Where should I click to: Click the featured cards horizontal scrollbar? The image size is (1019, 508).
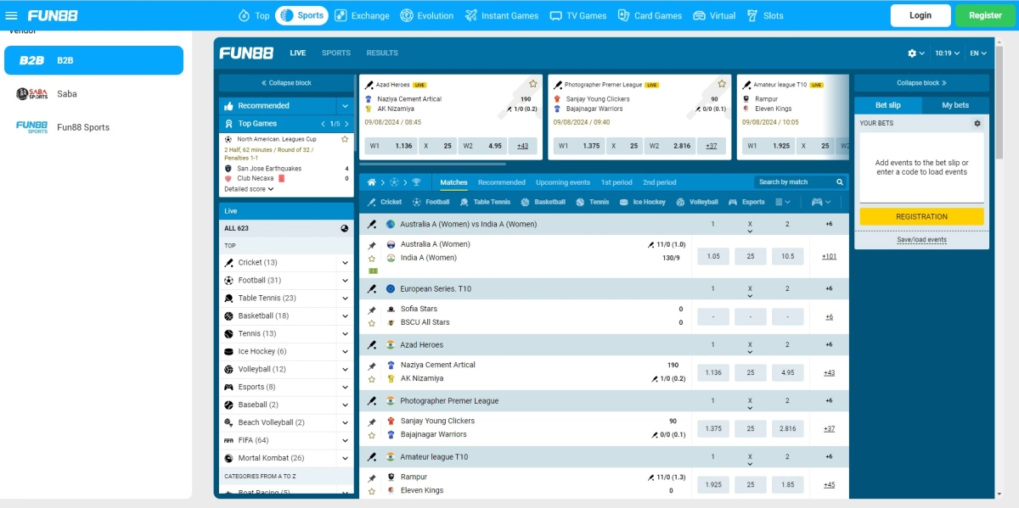432,164
